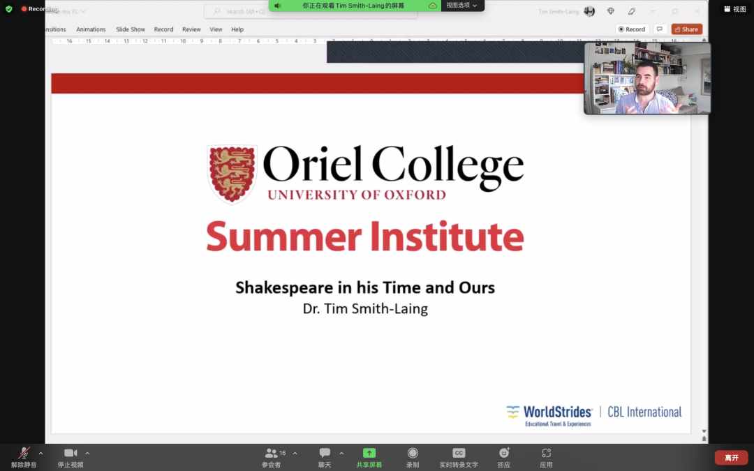Click the green share screen icon
754x471 pixels.
click(x=369, y=453)
